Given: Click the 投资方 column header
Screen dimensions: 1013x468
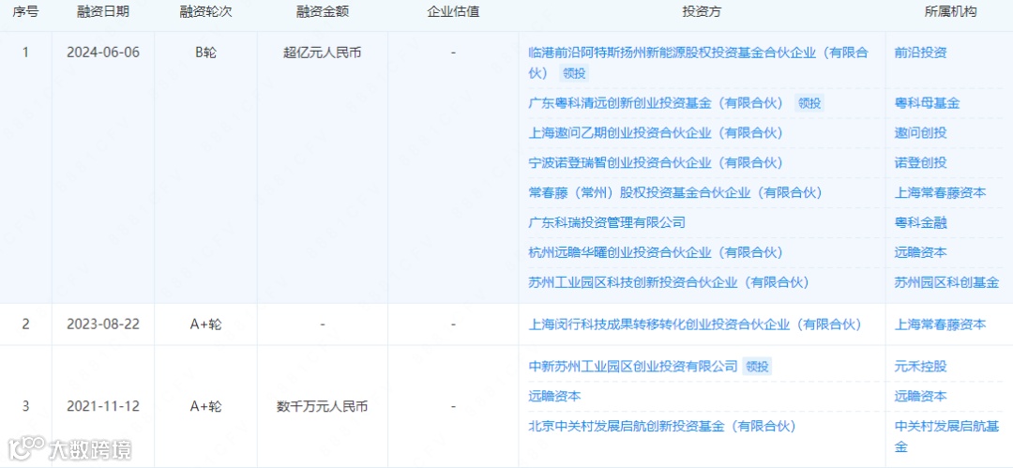Looking at the screenshot, I should [702, 12].
